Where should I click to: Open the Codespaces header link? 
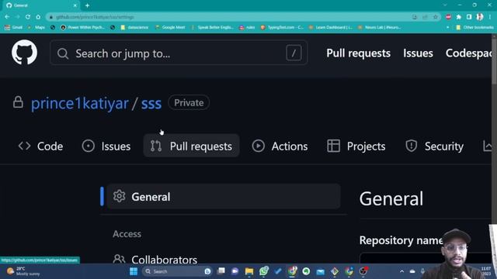(468, 53)
